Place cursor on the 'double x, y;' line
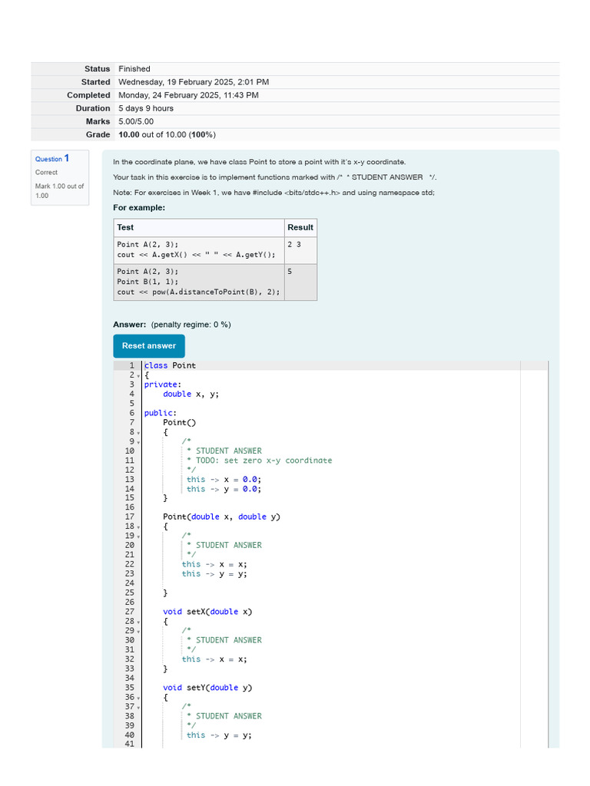Viewport: 590px width, 786px height. coord(191,394)
